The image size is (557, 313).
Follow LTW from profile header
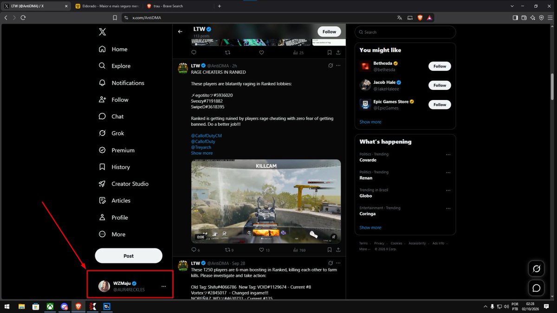[329, 31]
